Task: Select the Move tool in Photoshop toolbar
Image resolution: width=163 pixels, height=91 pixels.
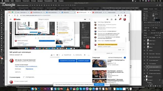Action: 2,10
